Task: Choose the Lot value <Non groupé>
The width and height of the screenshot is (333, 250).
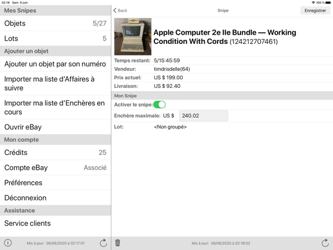Action: click(171, 127)
